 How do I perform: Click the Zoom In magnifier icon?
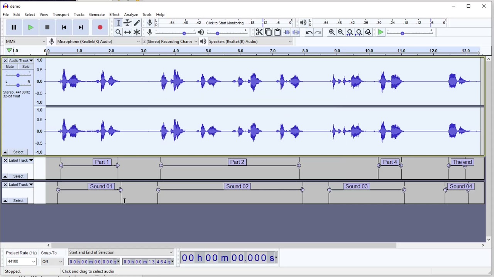(x=332, y=32)
